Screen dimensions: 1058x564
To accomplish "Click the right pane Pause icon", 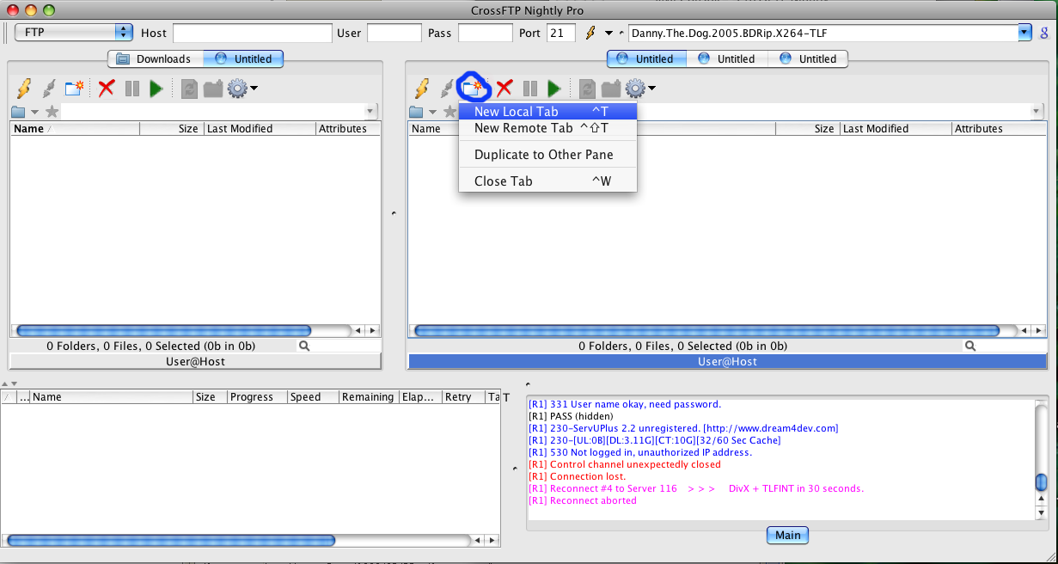I will 530,88.
